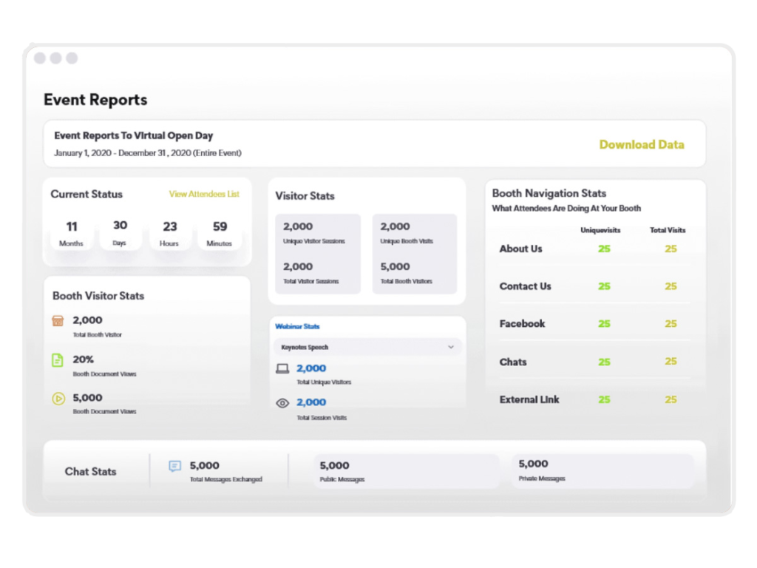Click the Booth Navigation Stats heading
Image resolution: width=757 pixels, height=568 pixels.
[x=549, y=193]
